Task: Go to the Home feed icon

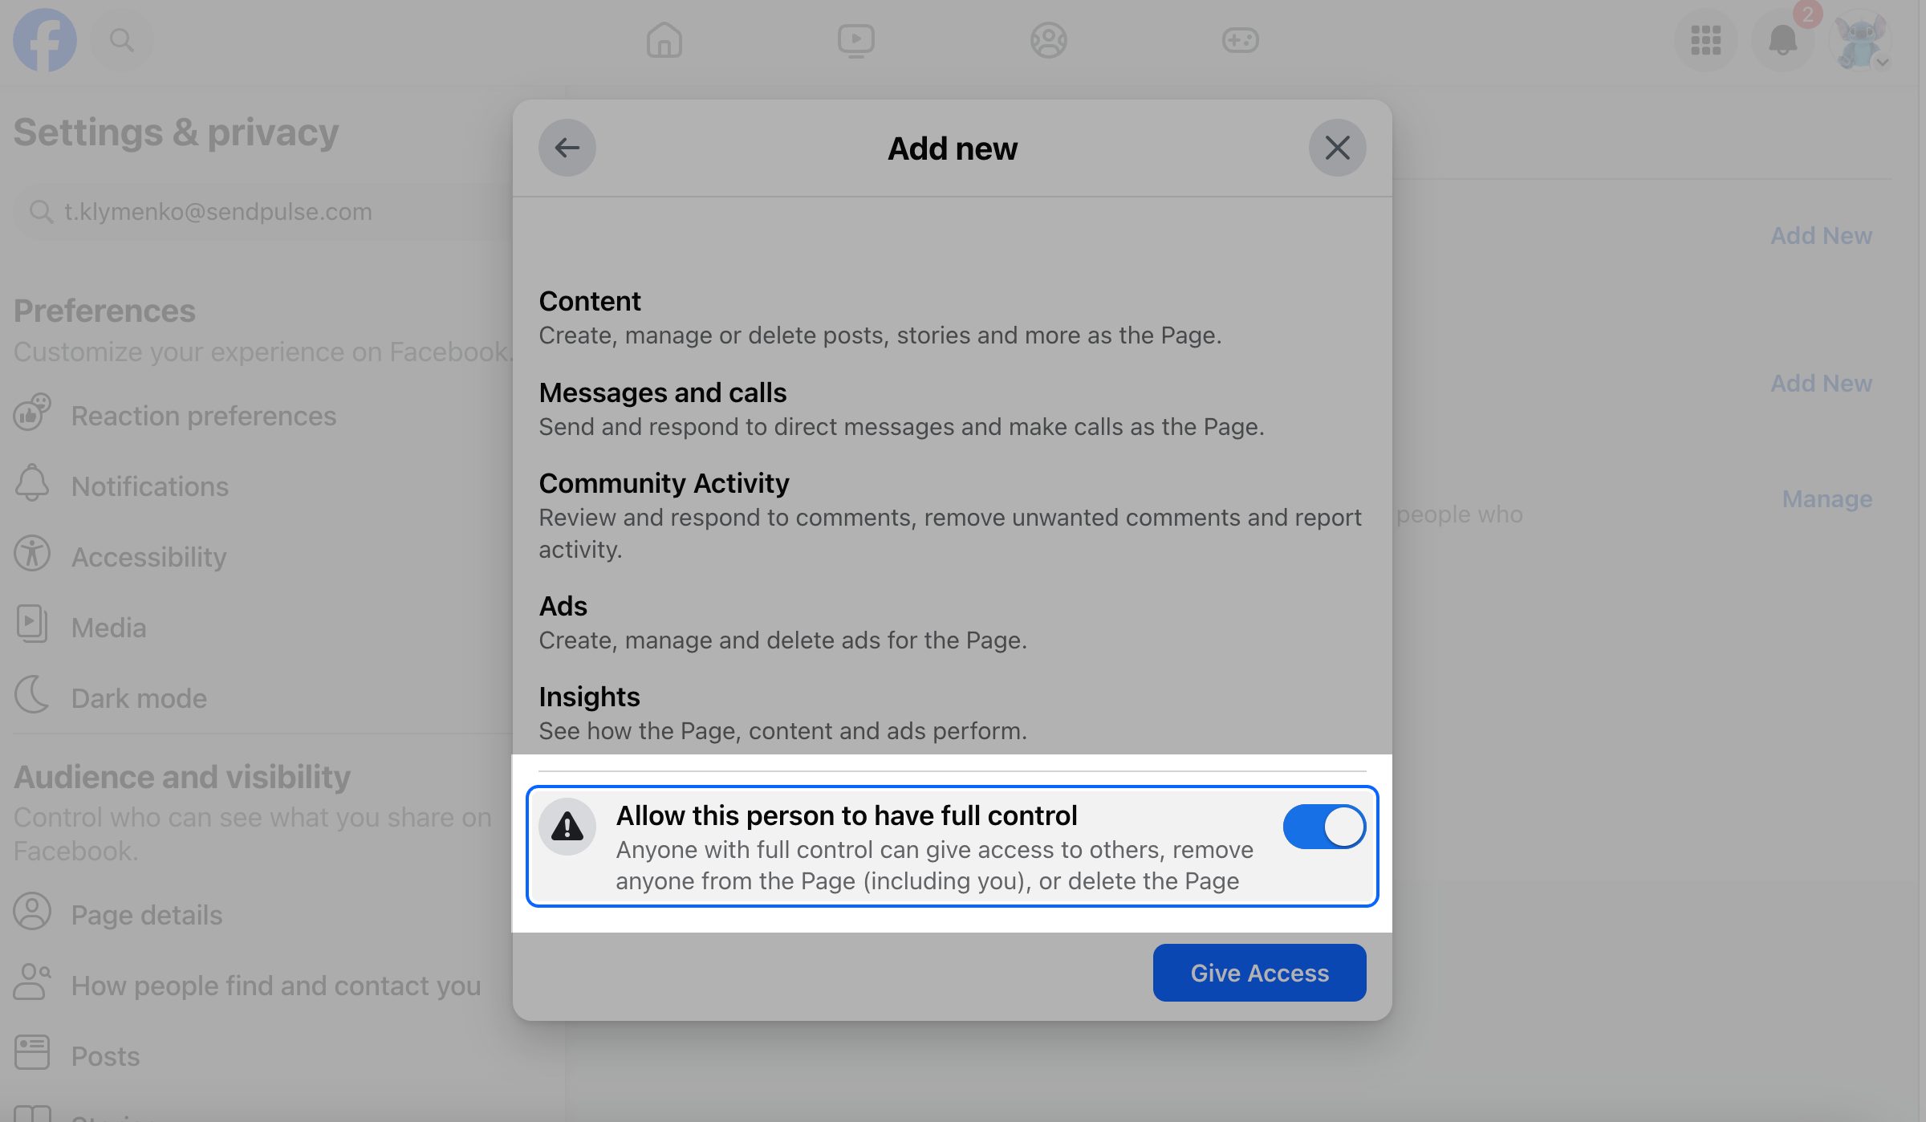Action: pos(664,40)
